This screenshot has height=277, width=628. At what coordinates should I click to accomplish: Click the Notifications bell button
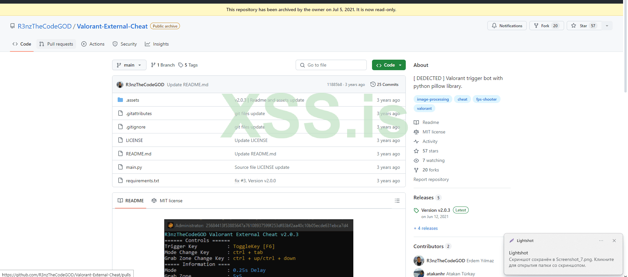pyautogui.click(x=507, y=26)
